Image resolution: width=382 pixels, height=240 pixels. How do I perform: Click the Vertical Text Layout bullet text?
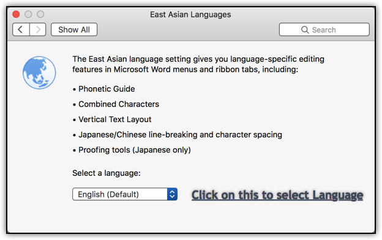click(x=114, y=120)
